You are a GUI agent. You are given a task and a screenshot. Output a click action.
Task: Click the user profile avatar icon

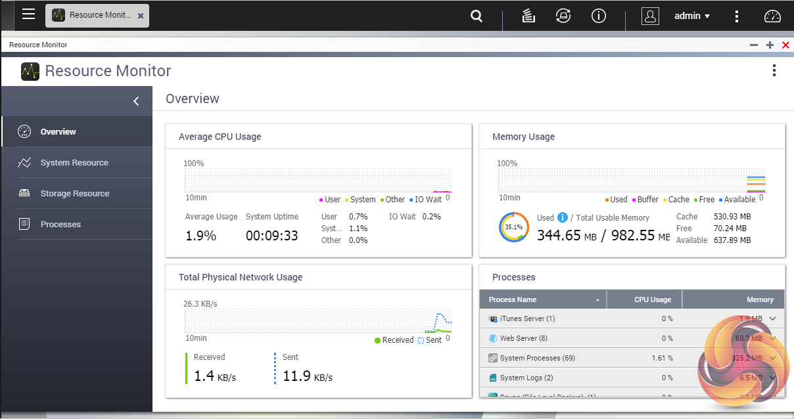tap(650, 16)
